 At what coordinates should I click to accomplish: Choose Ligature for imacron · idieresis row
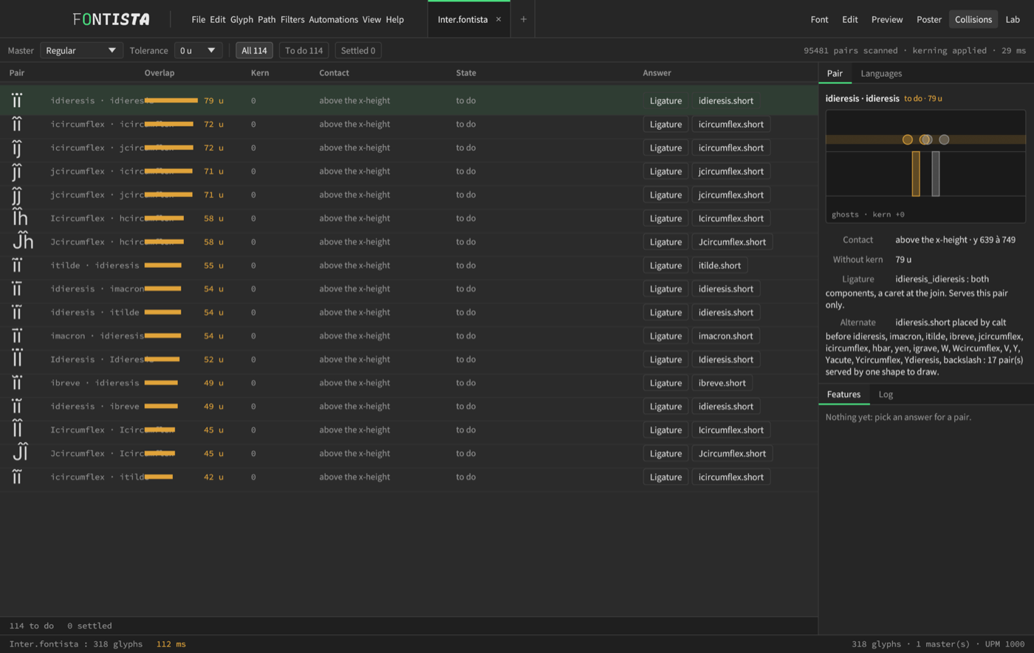pos(665,336)
